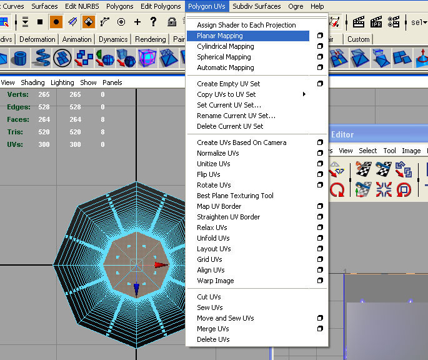Open the UV Editor Tool menu
This screenshot has width=428, height=360.
point(389,151)
